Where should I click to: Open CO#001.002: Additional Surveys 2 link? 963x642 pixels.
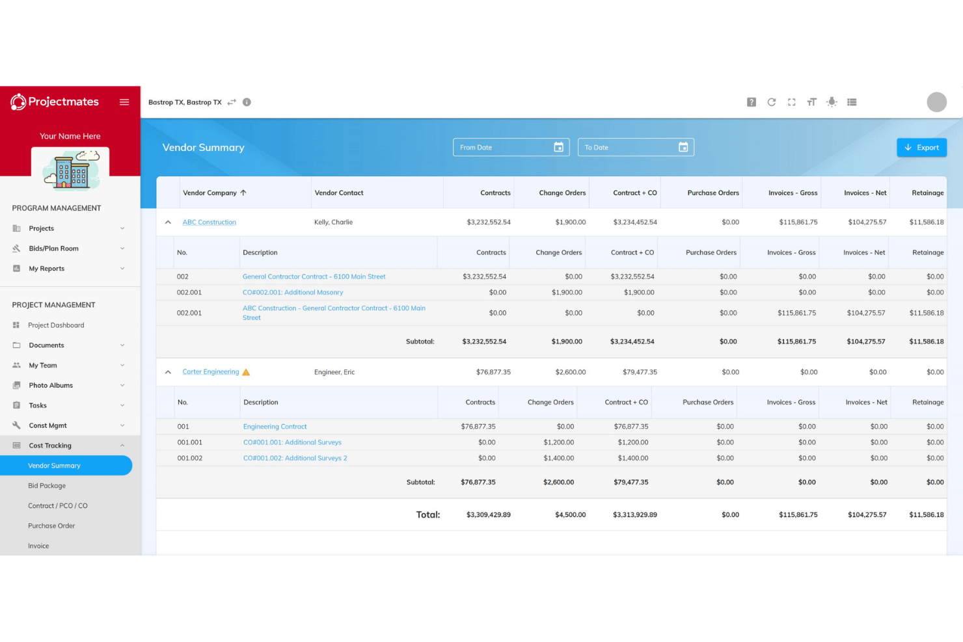(295, 458)
